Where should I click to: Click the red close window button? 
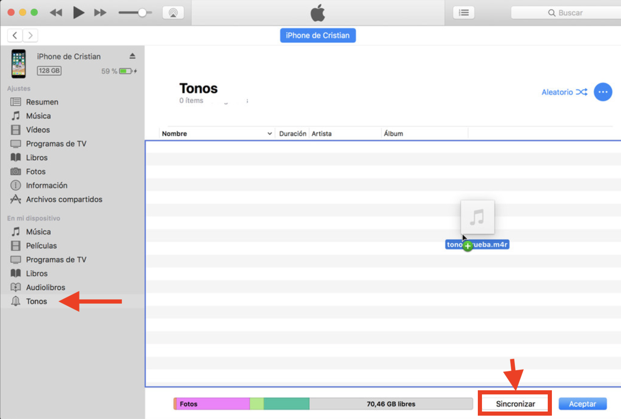tap(11, 12)
